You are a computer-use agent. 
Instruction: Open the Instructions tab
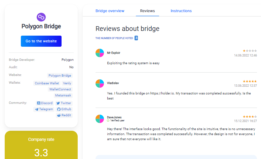coord(181,11)
